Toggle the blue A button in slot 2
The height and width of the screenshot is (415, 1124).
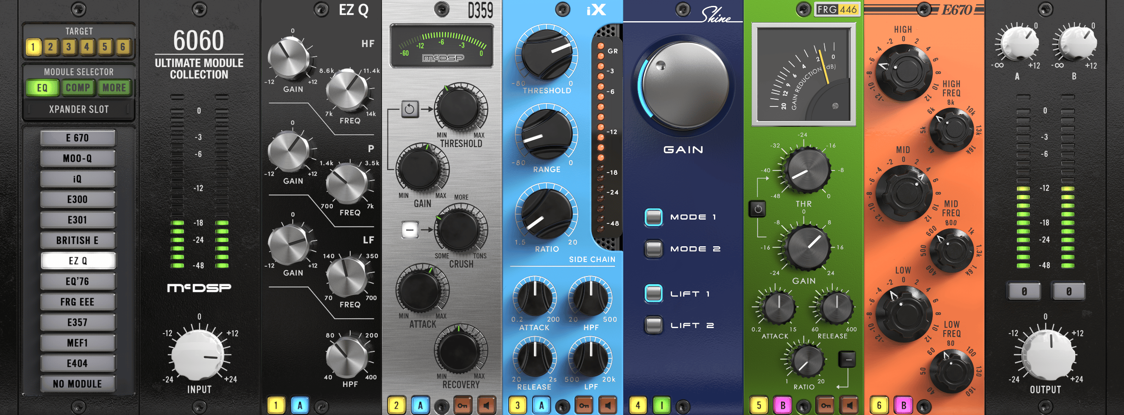point(420,405)
